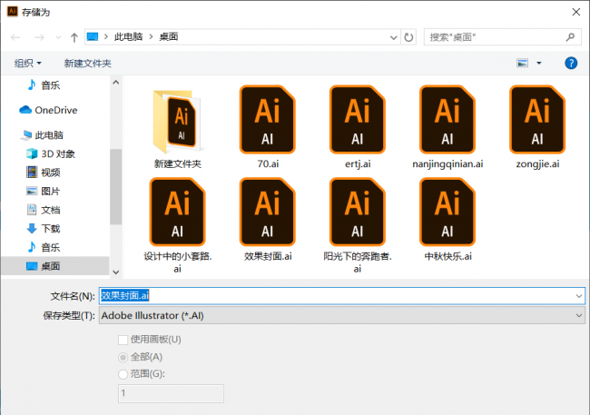Close the 存储为 dialog
Screen dimensions: 590x415
[x=575, y=12]
